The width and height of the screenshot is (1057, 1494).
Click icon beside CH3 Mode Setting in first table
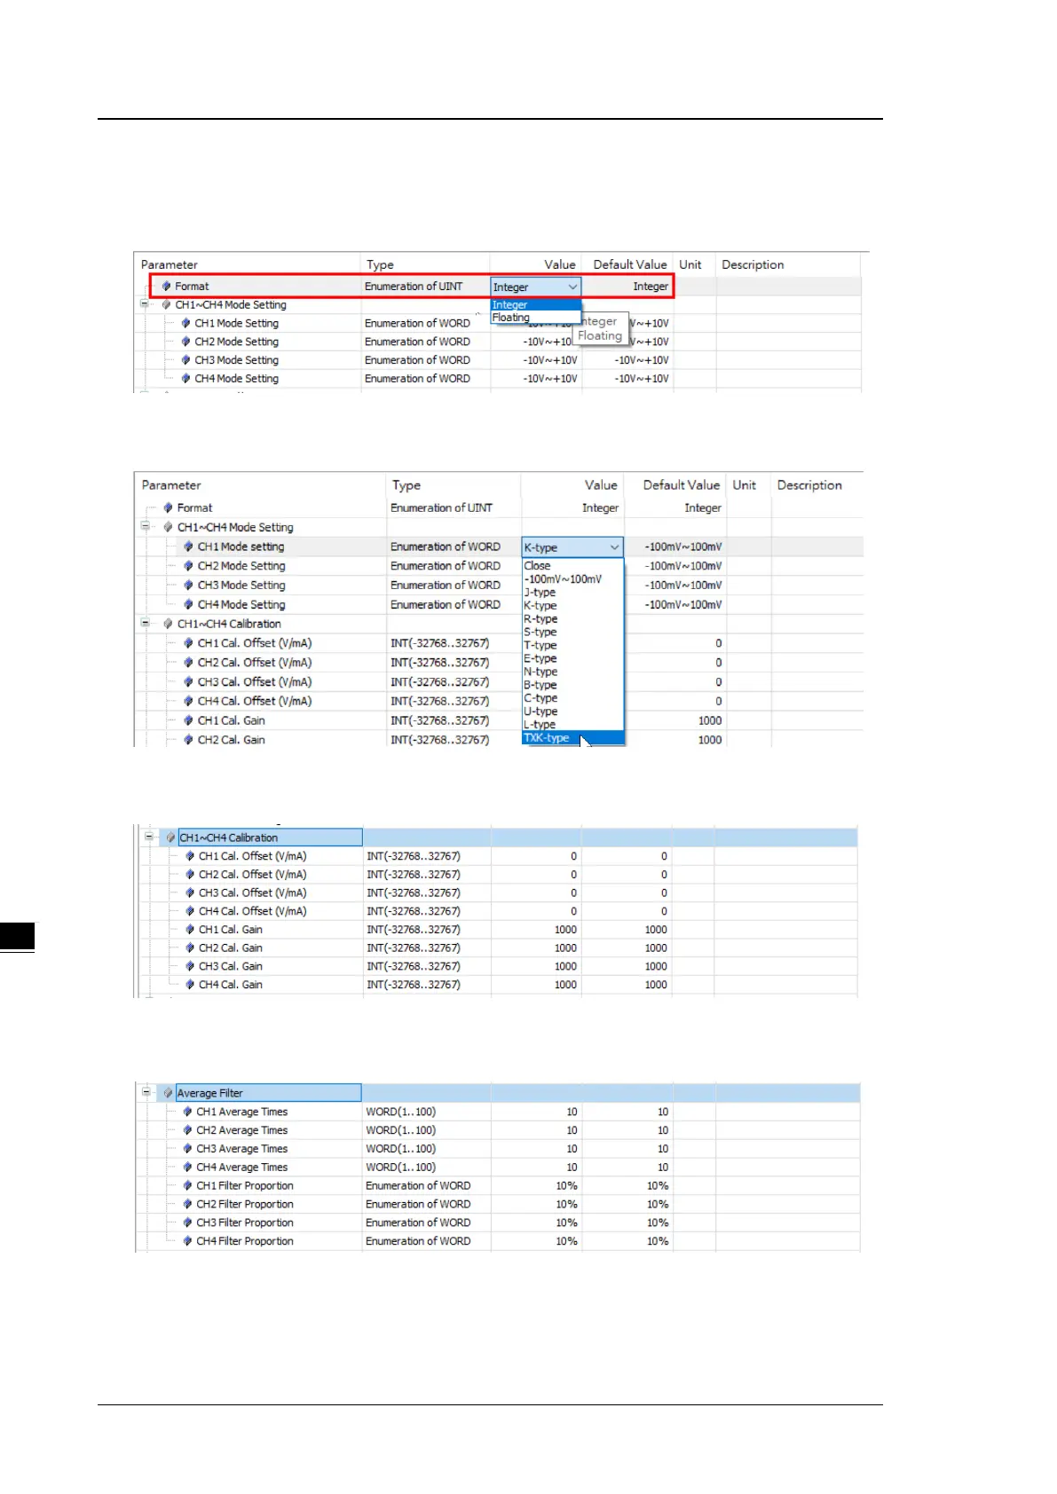185,360
